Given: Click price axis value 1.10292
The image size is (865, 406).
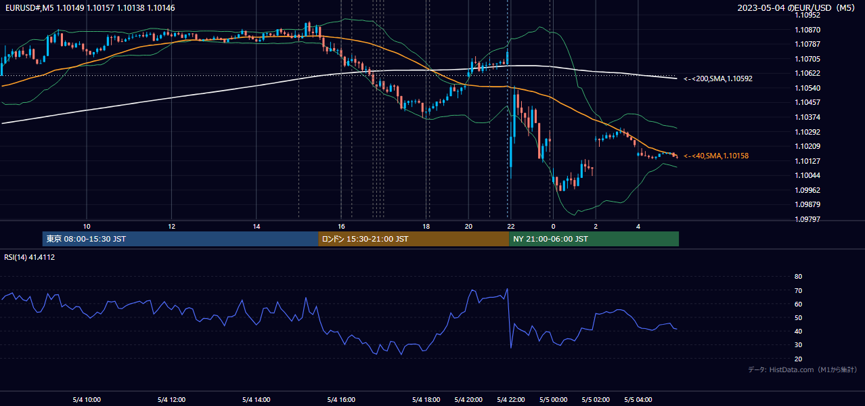Looking at the screenshot, I should pyautogui.click(x=807, y=132).
